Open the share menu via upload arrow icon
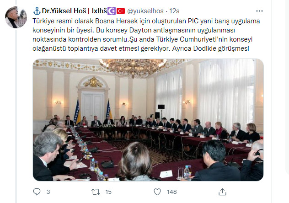 (222, 192)
